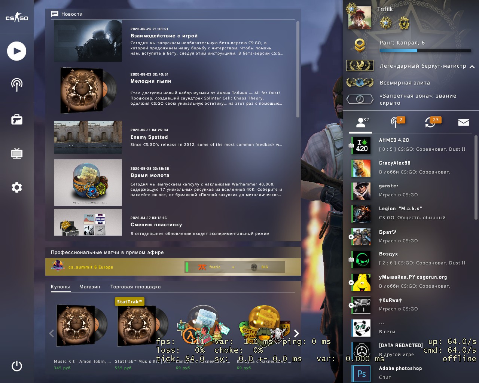Click Воздух green headset avatar
The height and width of the screenshot is (383, 479).
point(361,260)
